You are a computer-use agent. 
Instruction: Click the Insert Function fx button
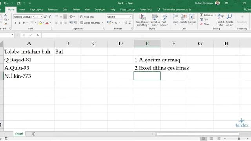38,35
